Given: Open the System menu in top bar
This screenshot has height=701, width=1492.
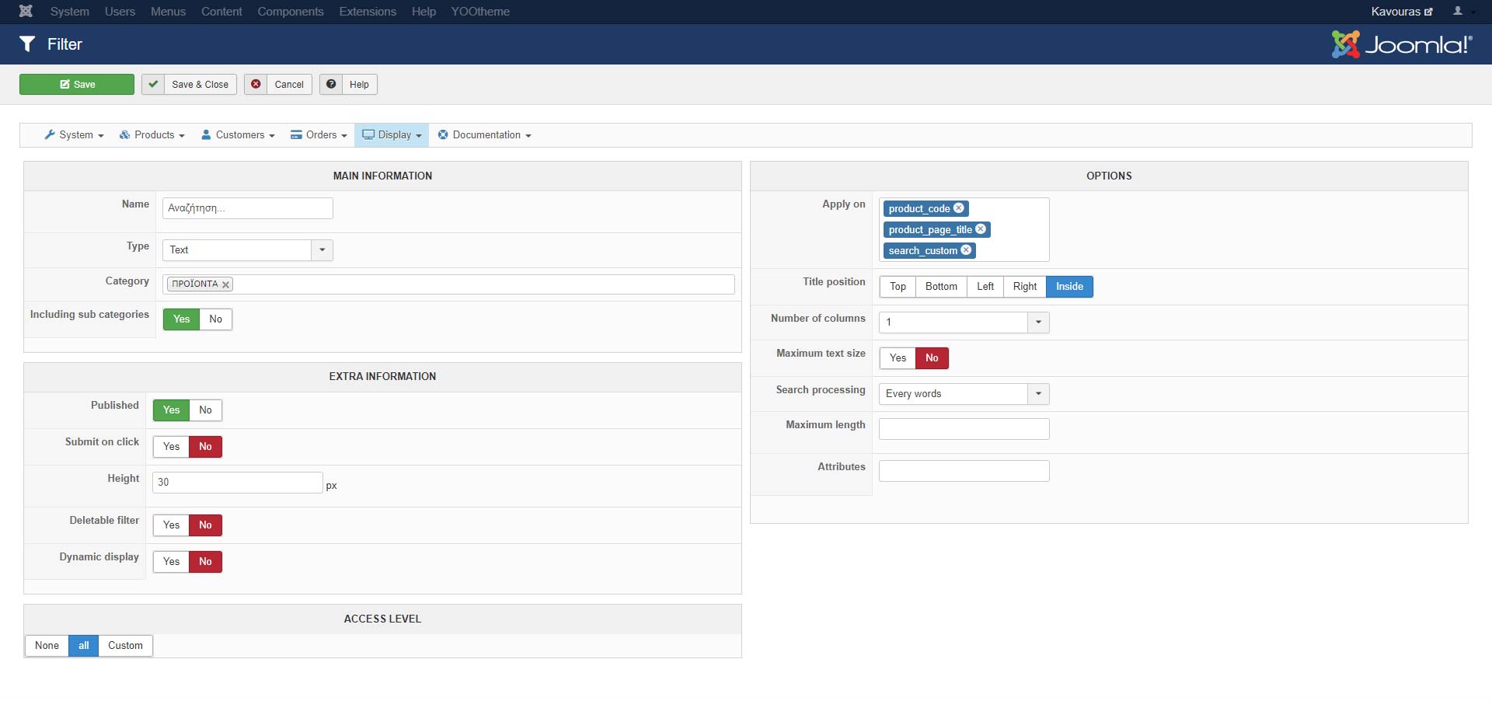Looking at the screenshot, I should point(70,12).
